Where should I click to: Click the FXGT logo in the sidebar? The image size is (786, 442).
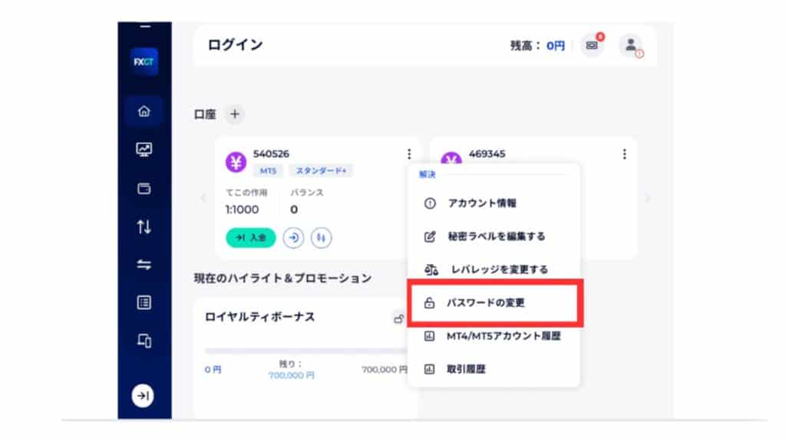click(x=144, y=61)
